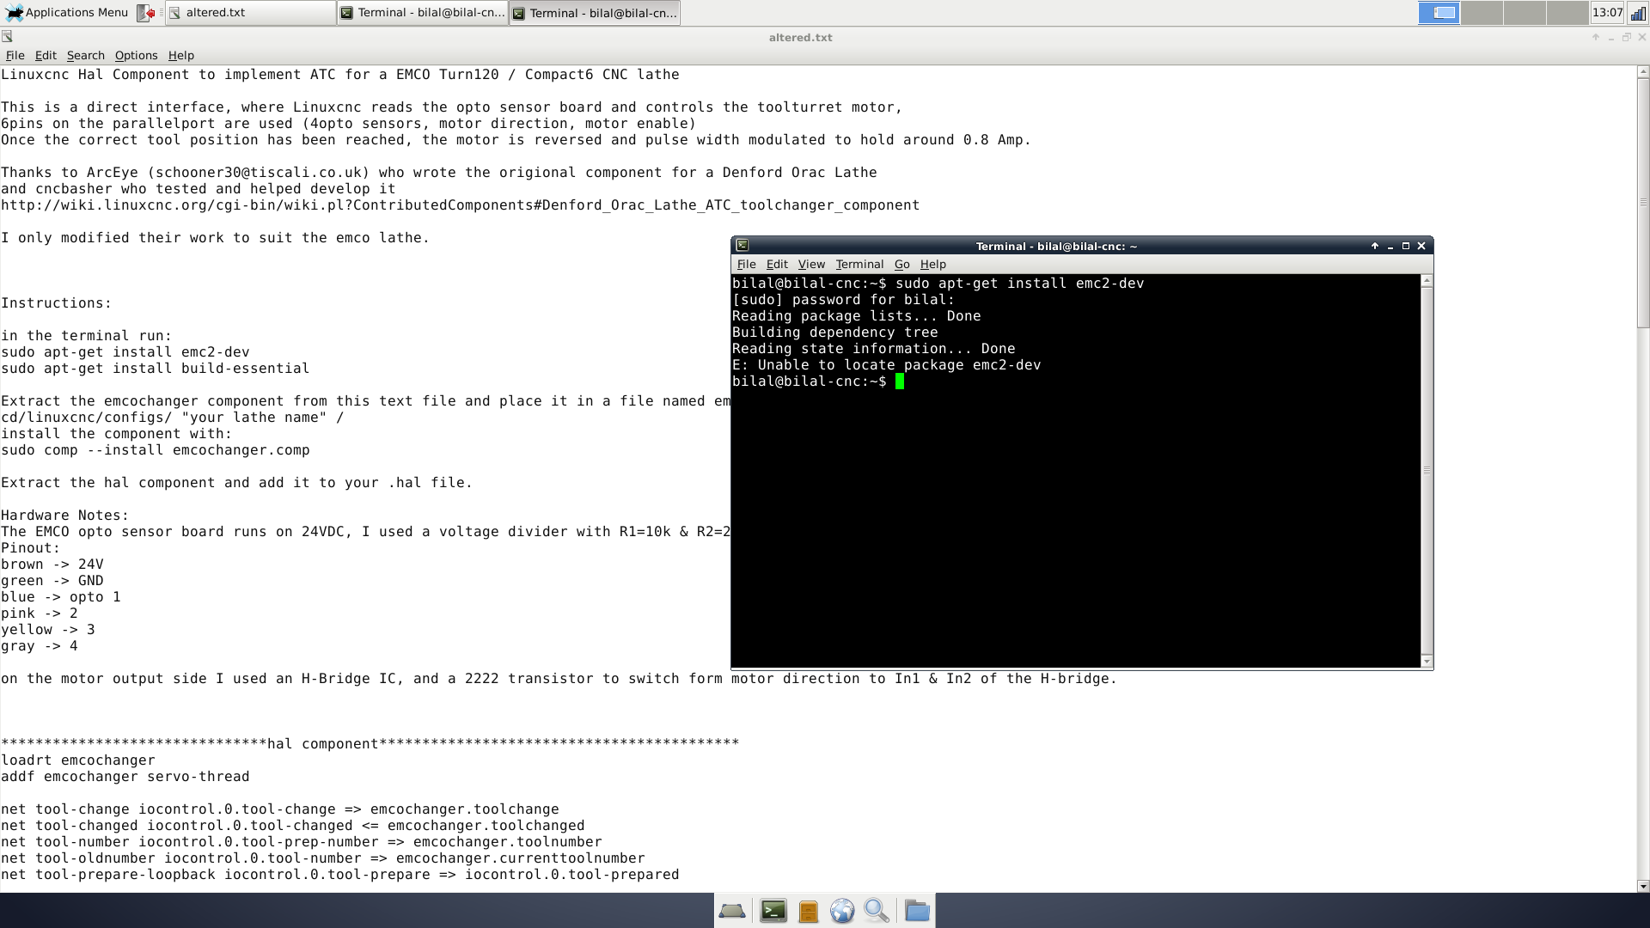Click 'yellow -> 3' pinout line
Image resolution: width=1650 pixels, height=928 pixels.
click(x=48, y=630)
